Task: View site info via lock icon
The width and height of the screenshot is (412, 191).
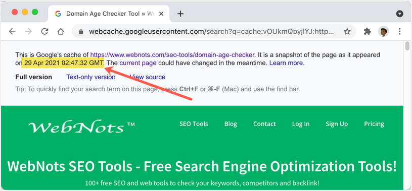Action: point(81,32)
